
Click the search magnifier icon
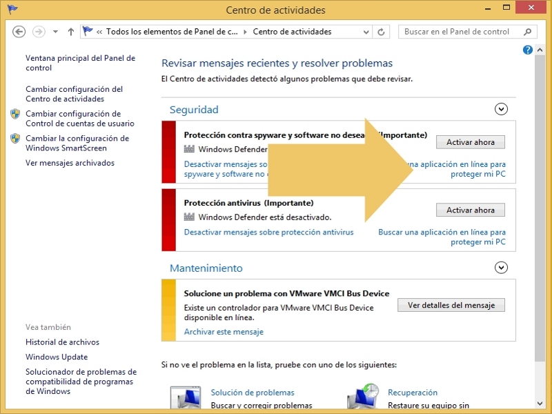[x=527, y=32]
